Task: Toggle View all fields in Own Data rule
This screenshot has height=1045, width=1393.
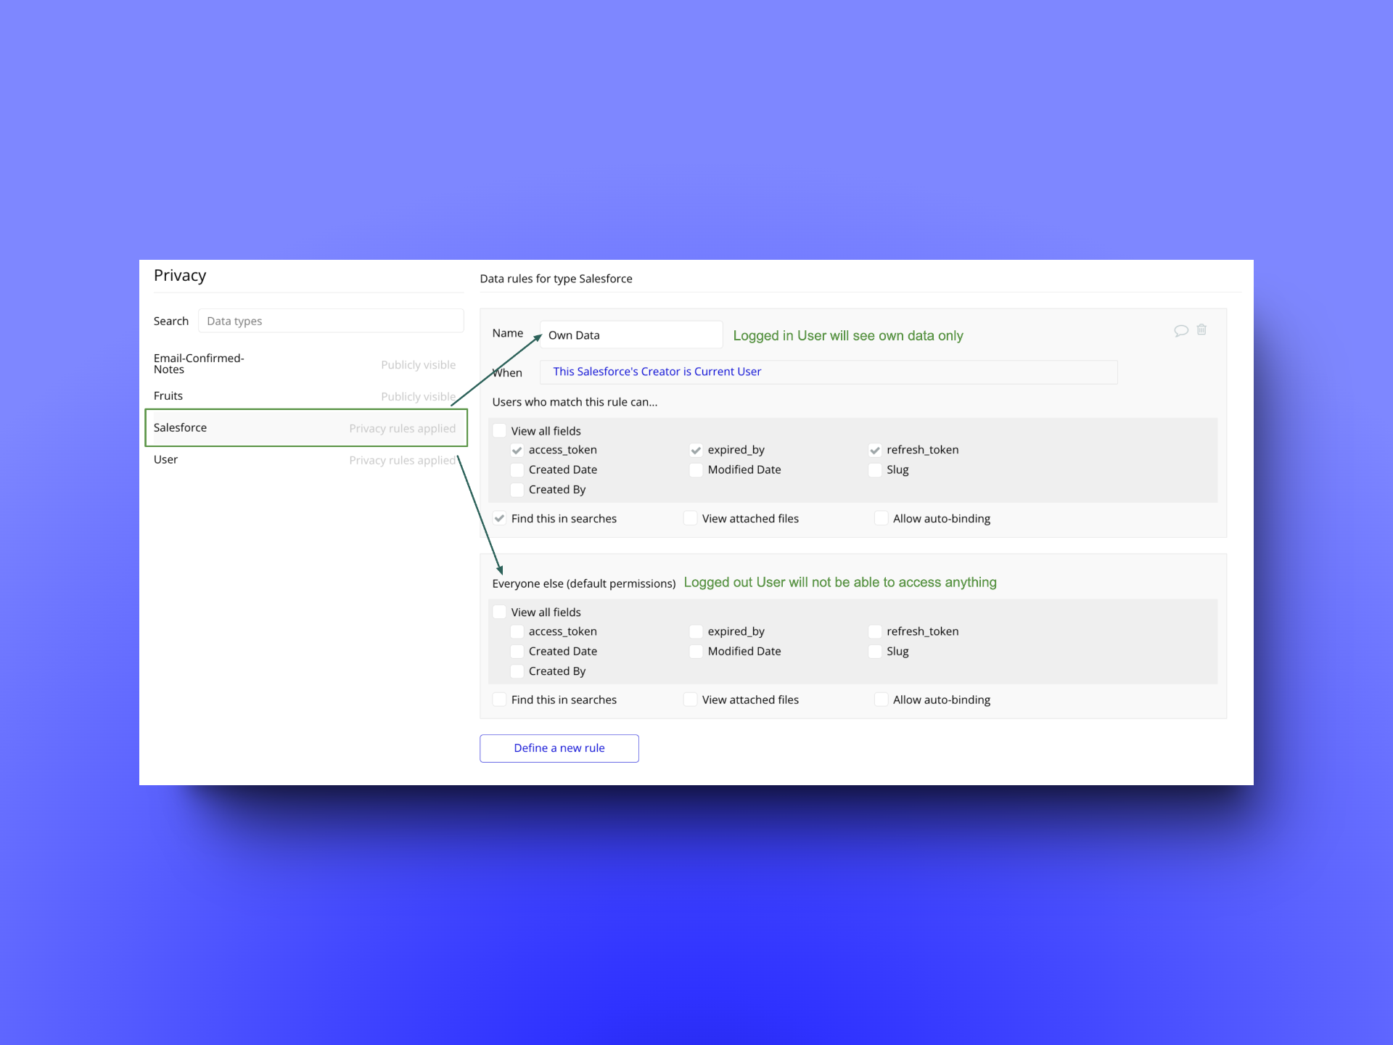Action: click(x=499, y=430)
